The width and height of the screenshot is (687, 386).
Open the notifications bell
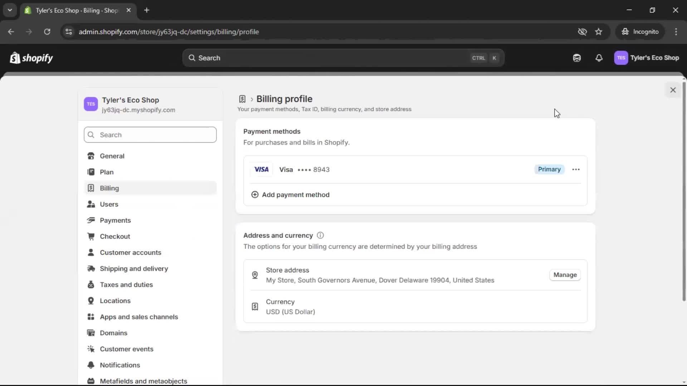(599, 58)
